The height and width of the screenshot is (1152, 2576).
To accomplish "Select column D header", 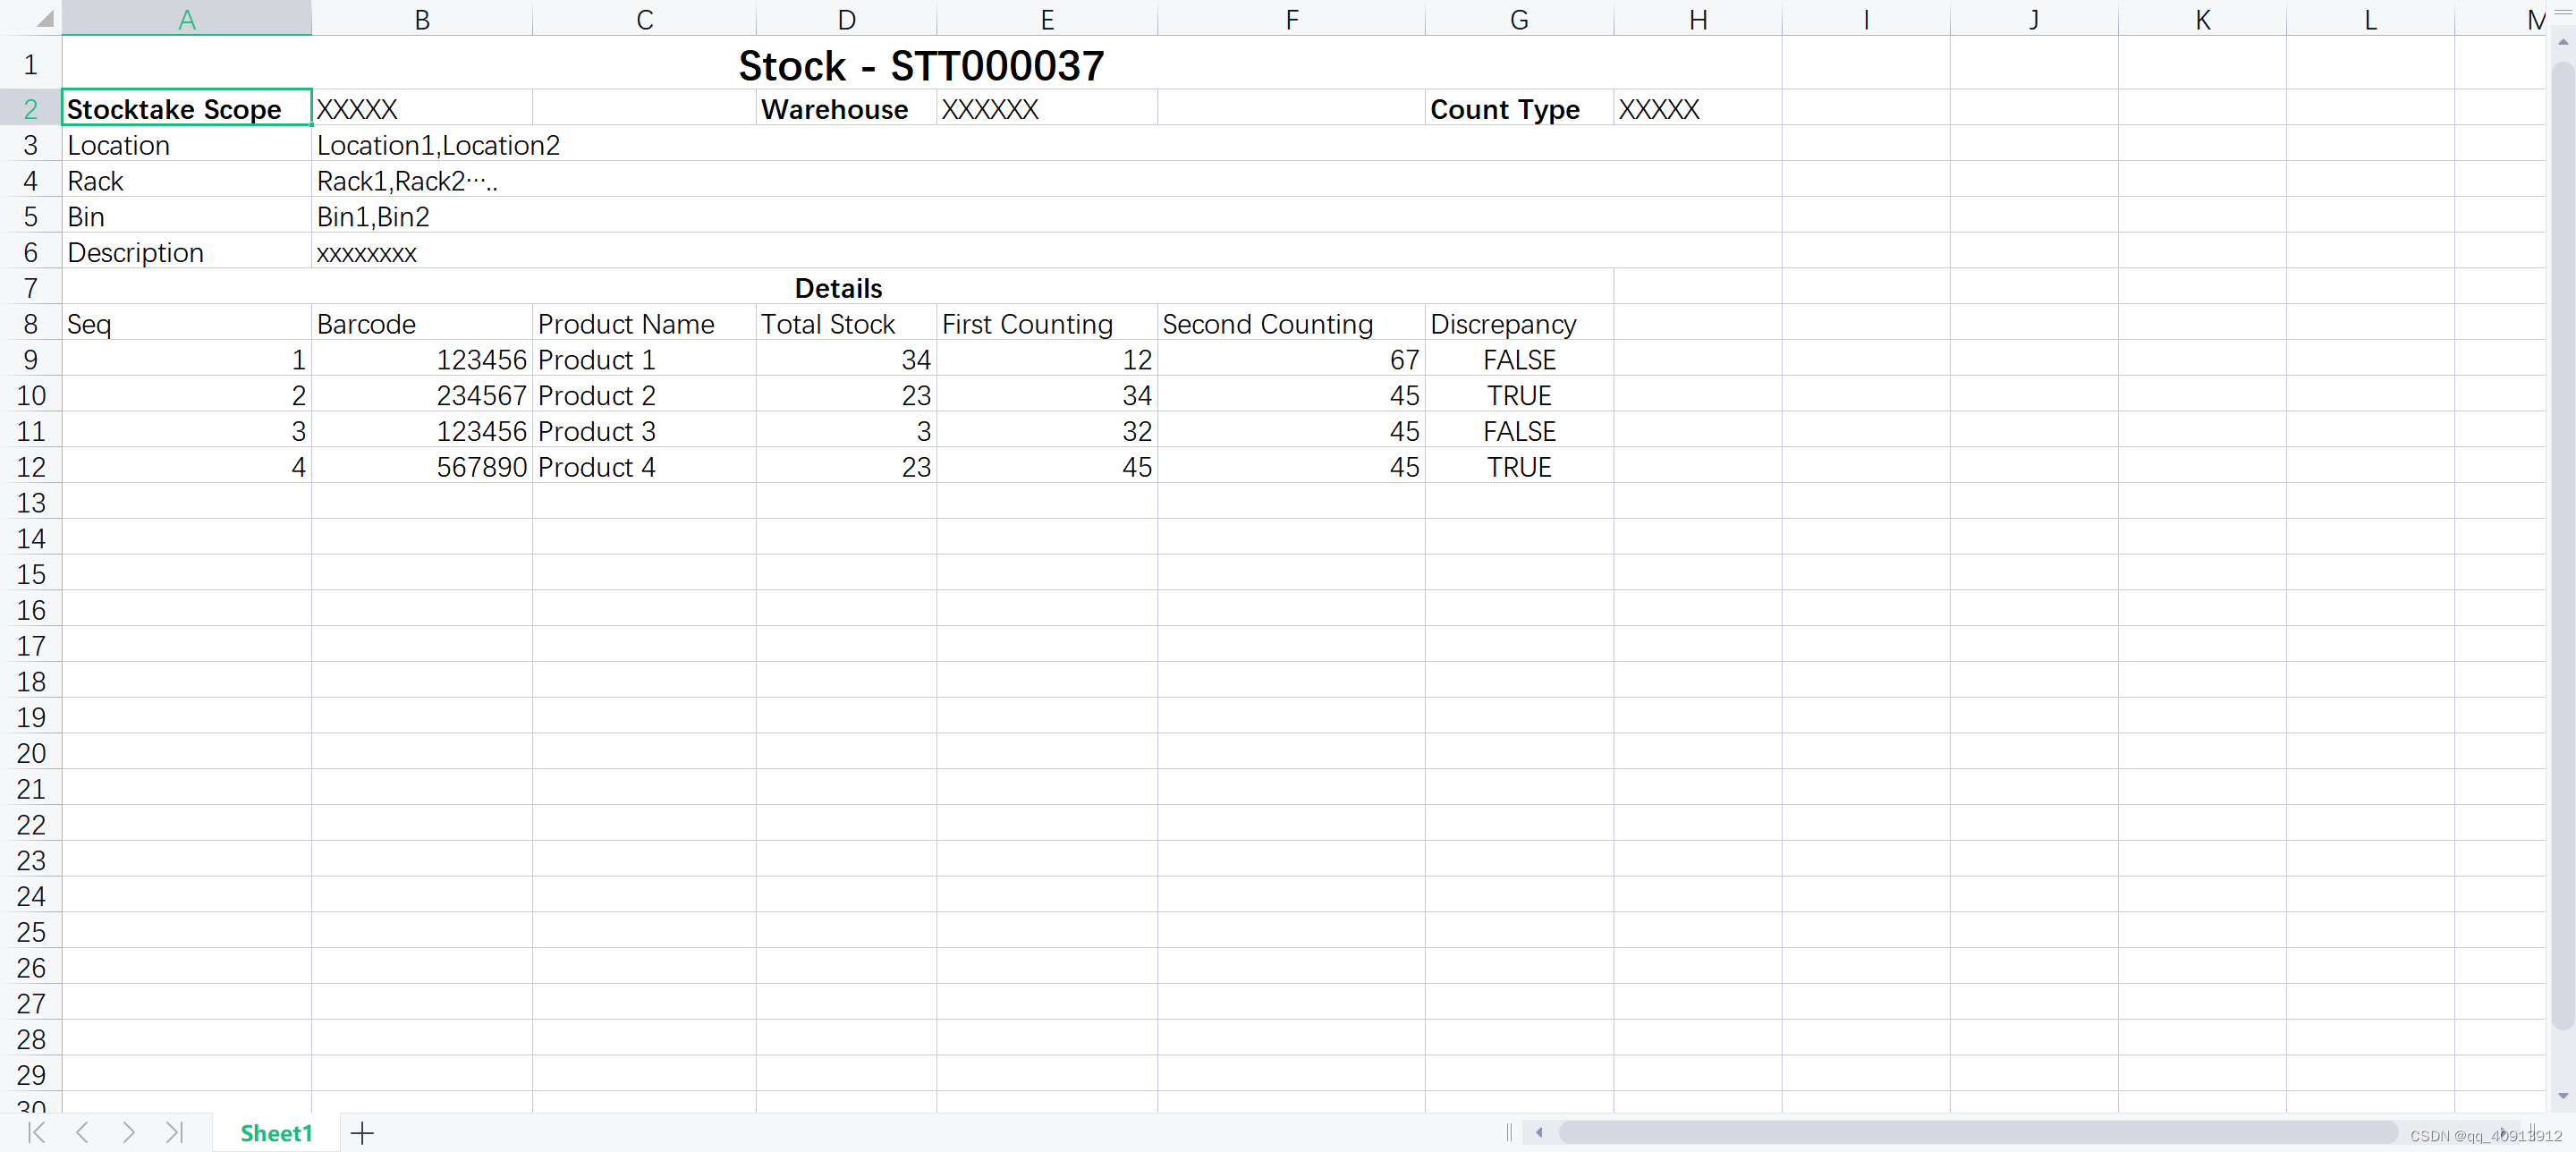I will click(846, 18).
